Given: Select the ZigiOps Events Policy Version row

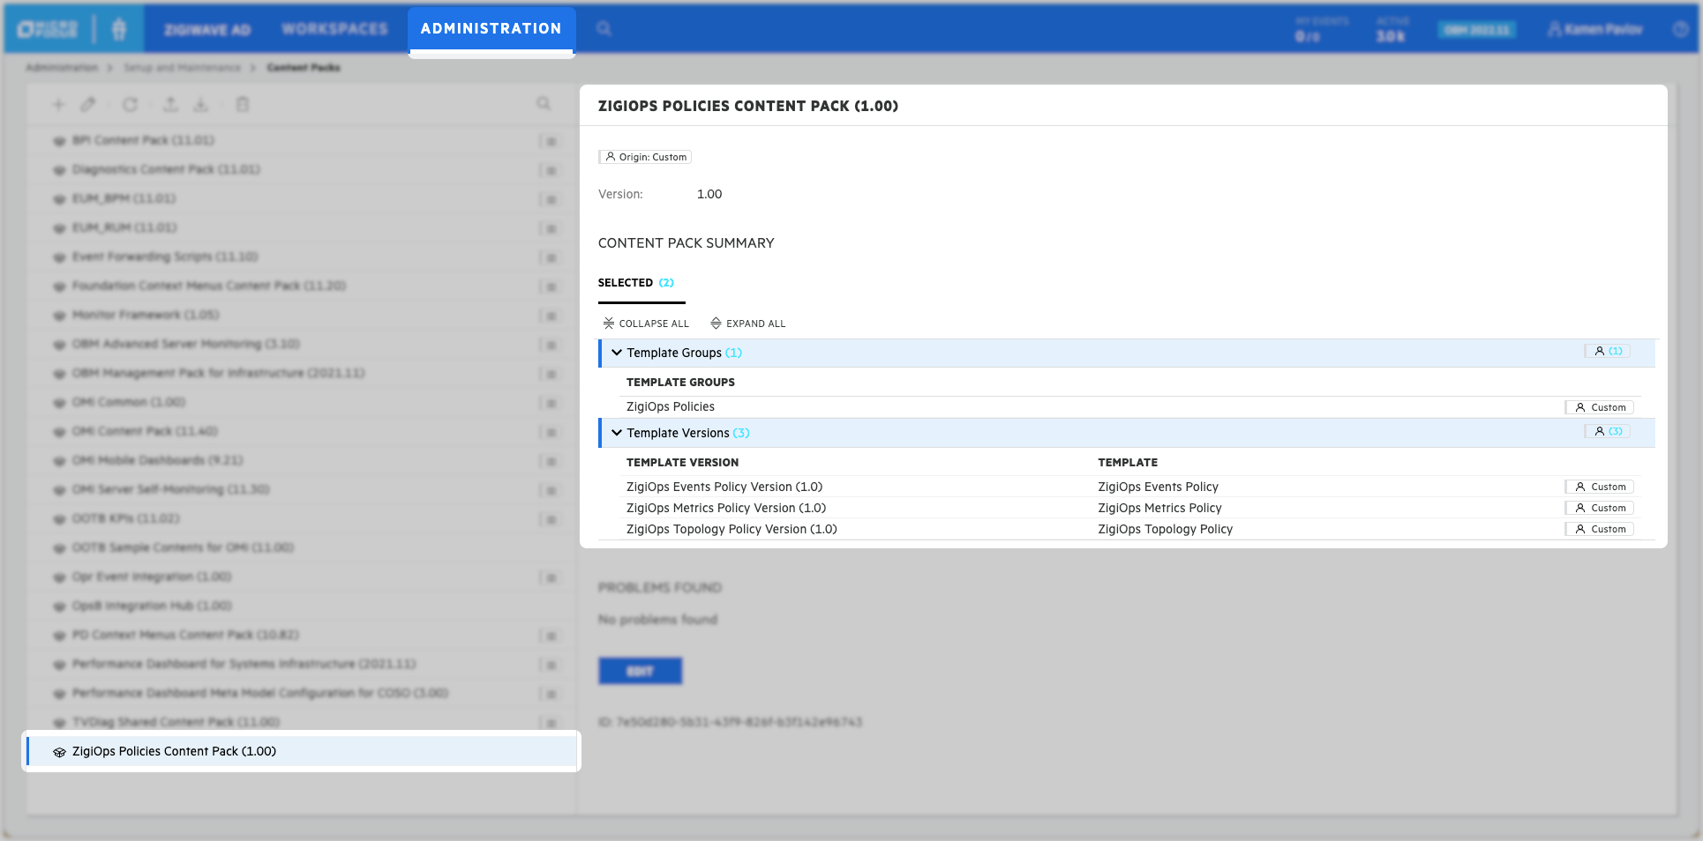Looking at the screenshot, I should (x=724, y=487).
